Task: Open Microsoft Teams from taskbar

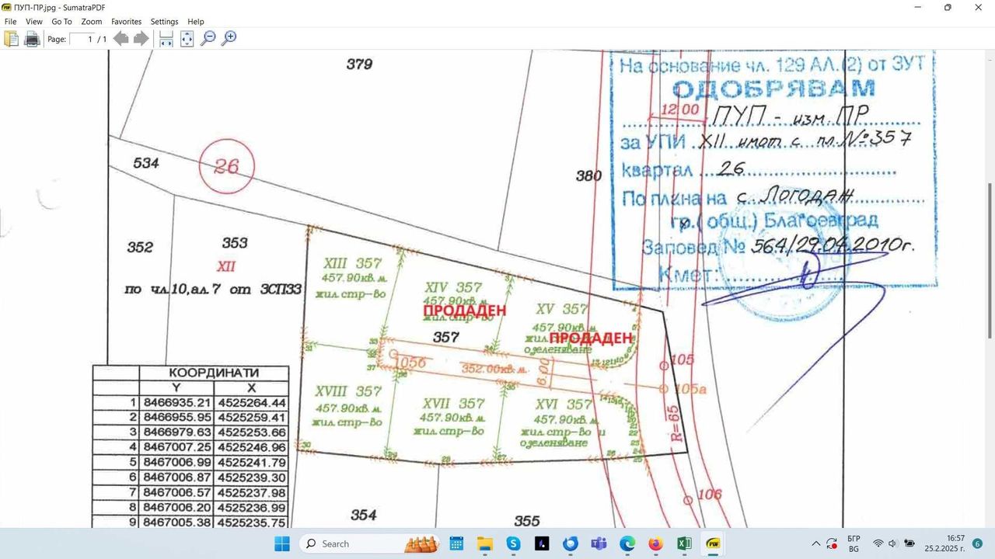Action: click(599, 543)
